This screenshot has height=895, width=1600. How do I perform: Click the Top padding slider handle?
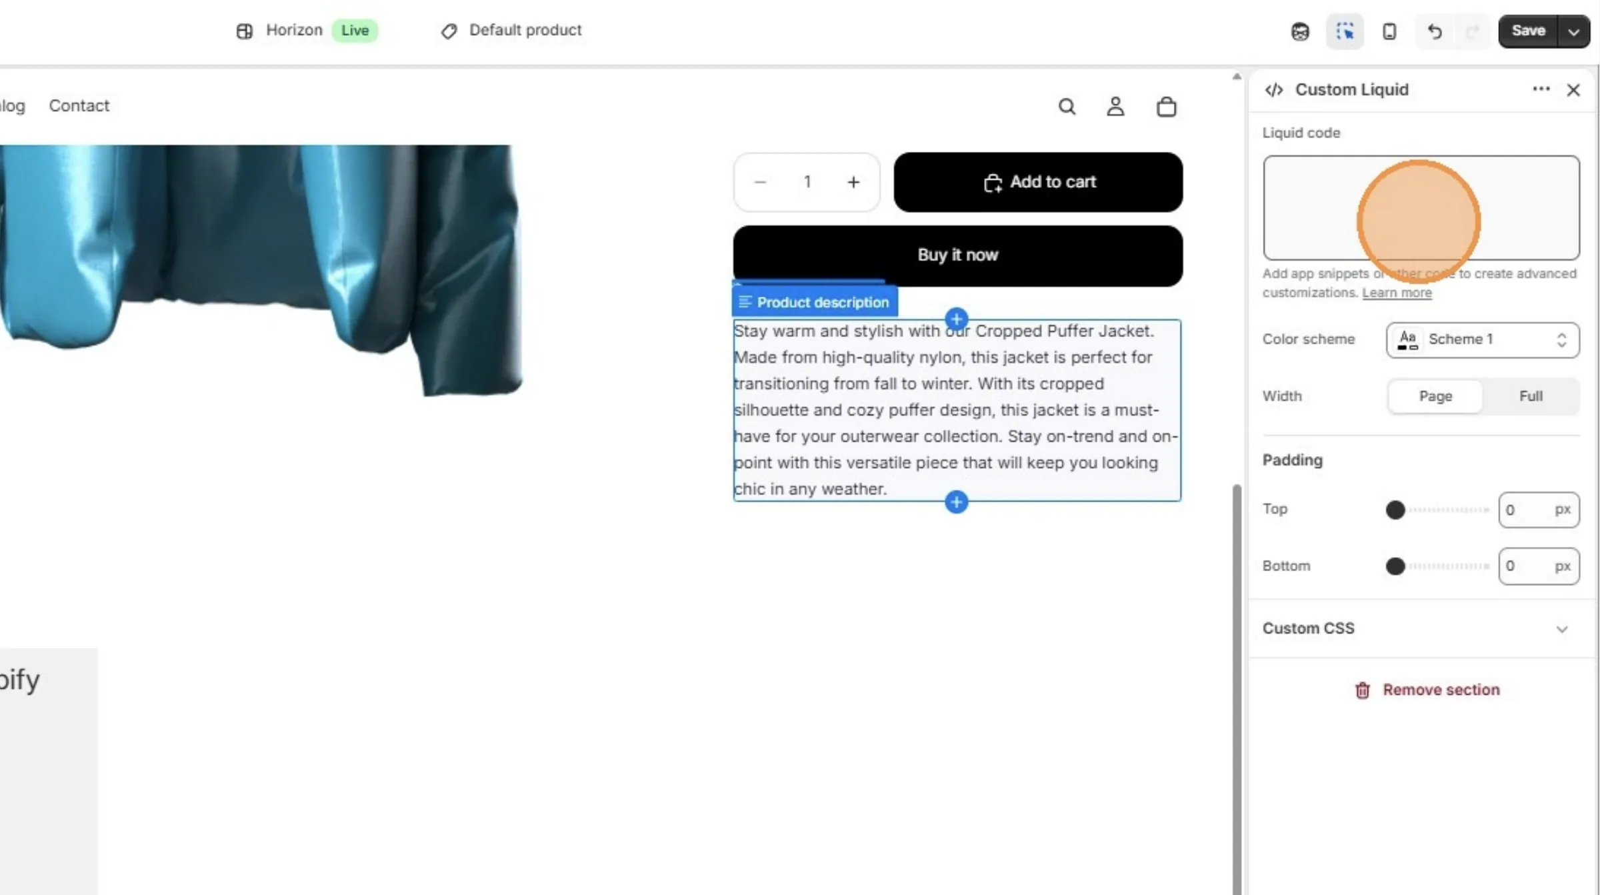point(1395,510)
